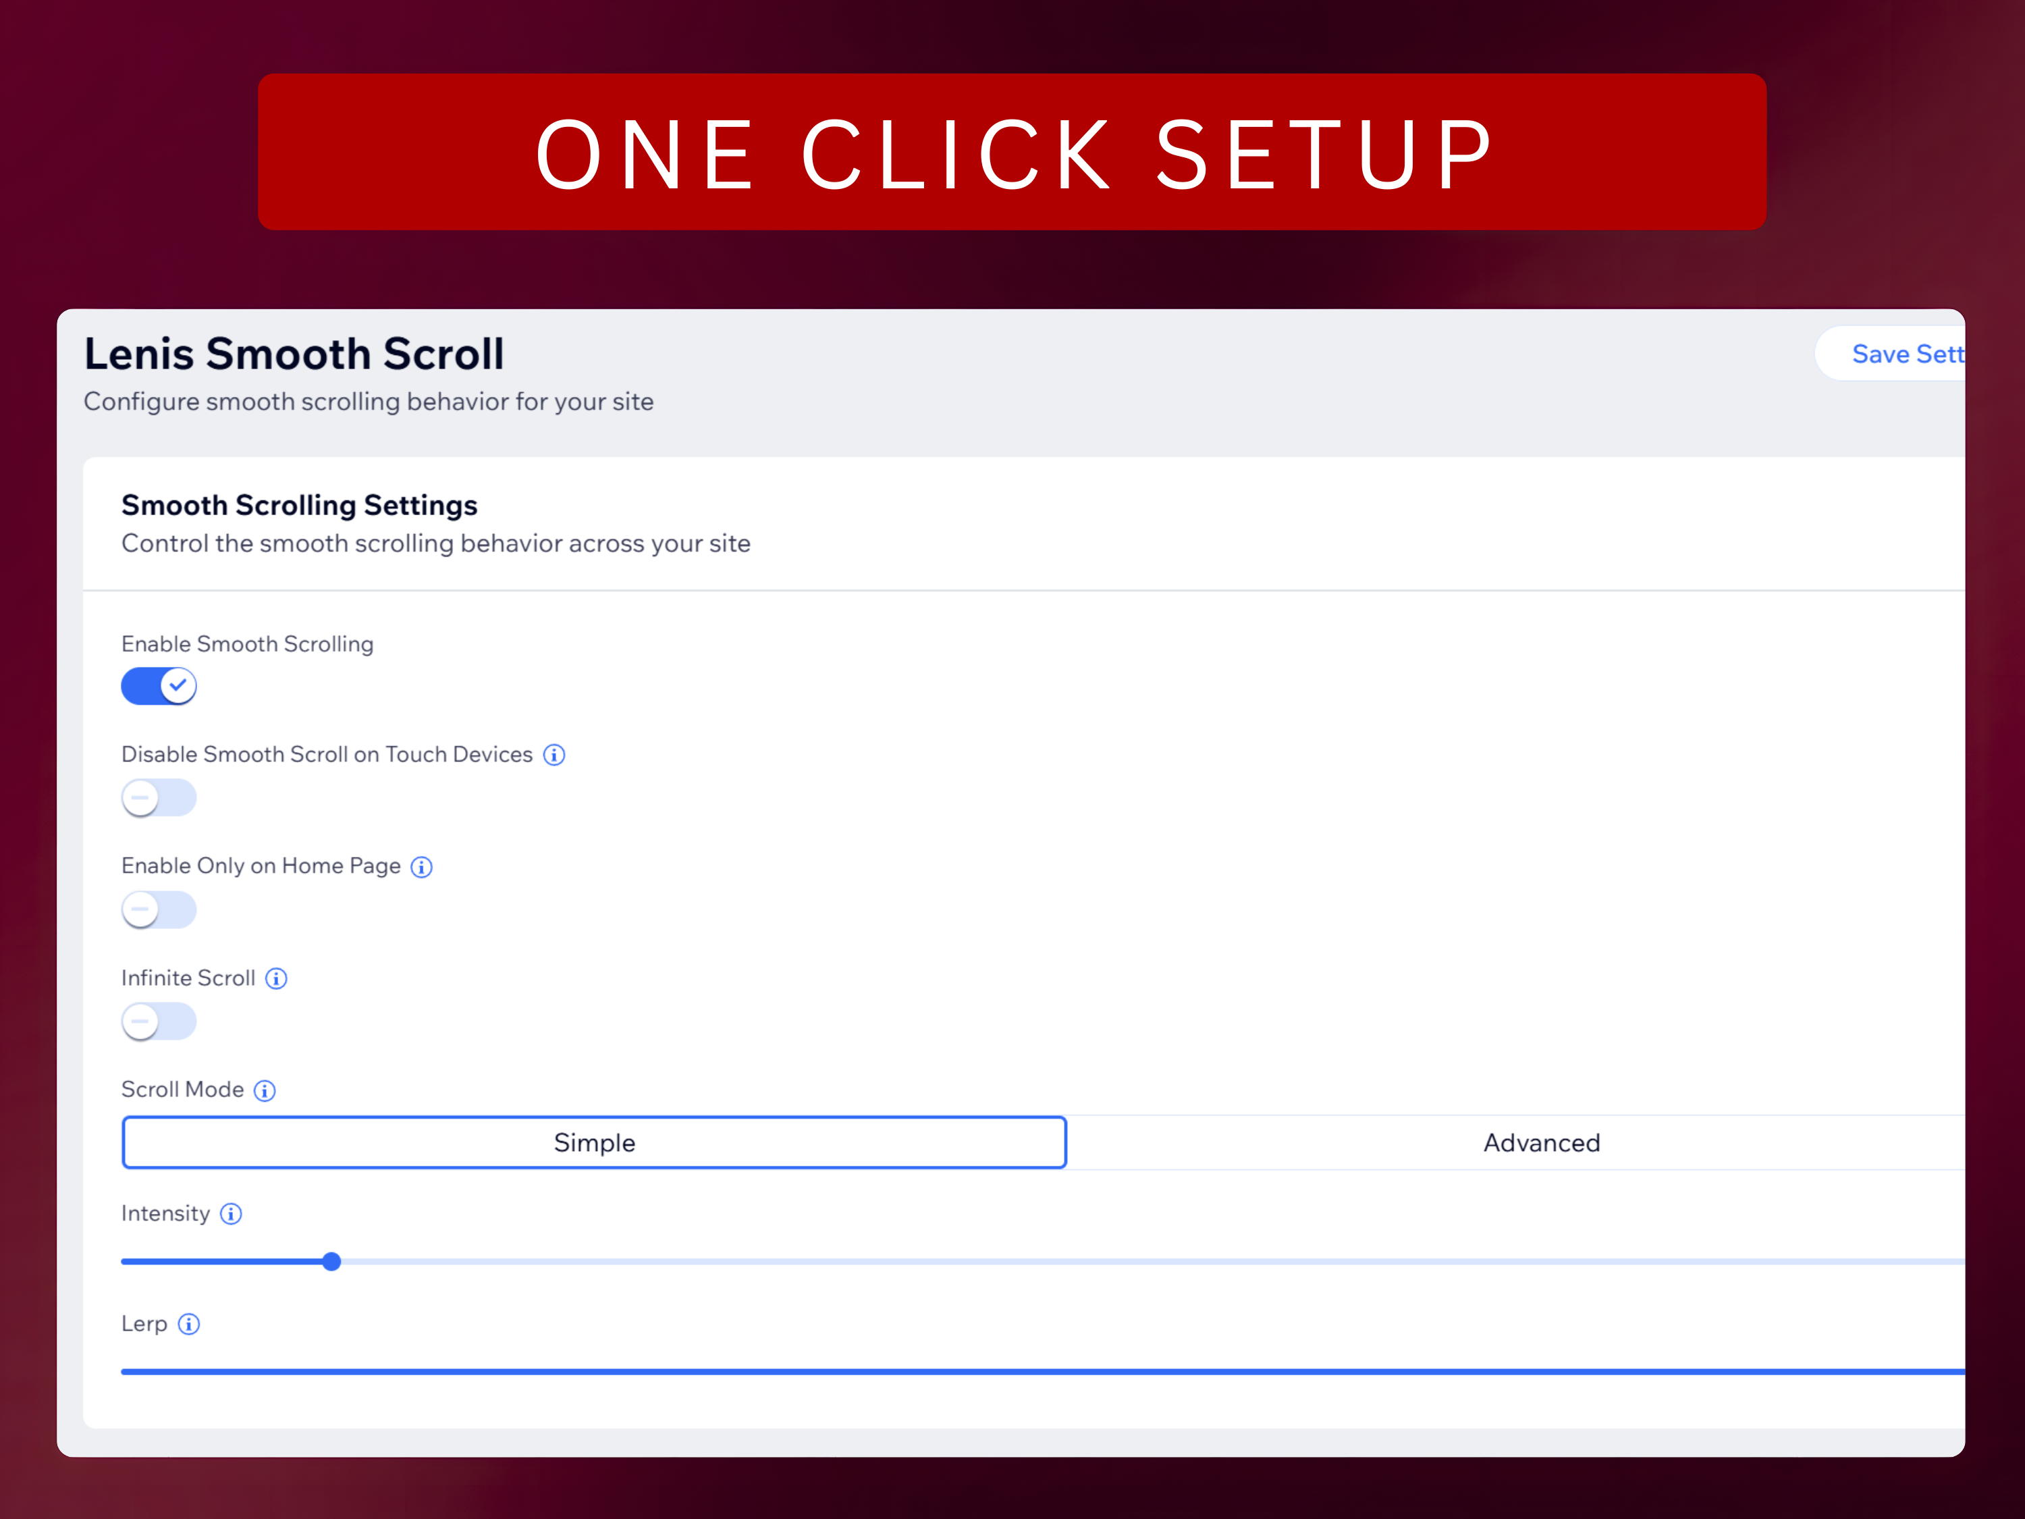
Task: Click the Intensity info icon
Action: pyautogui.click(x=231, y=1214)
